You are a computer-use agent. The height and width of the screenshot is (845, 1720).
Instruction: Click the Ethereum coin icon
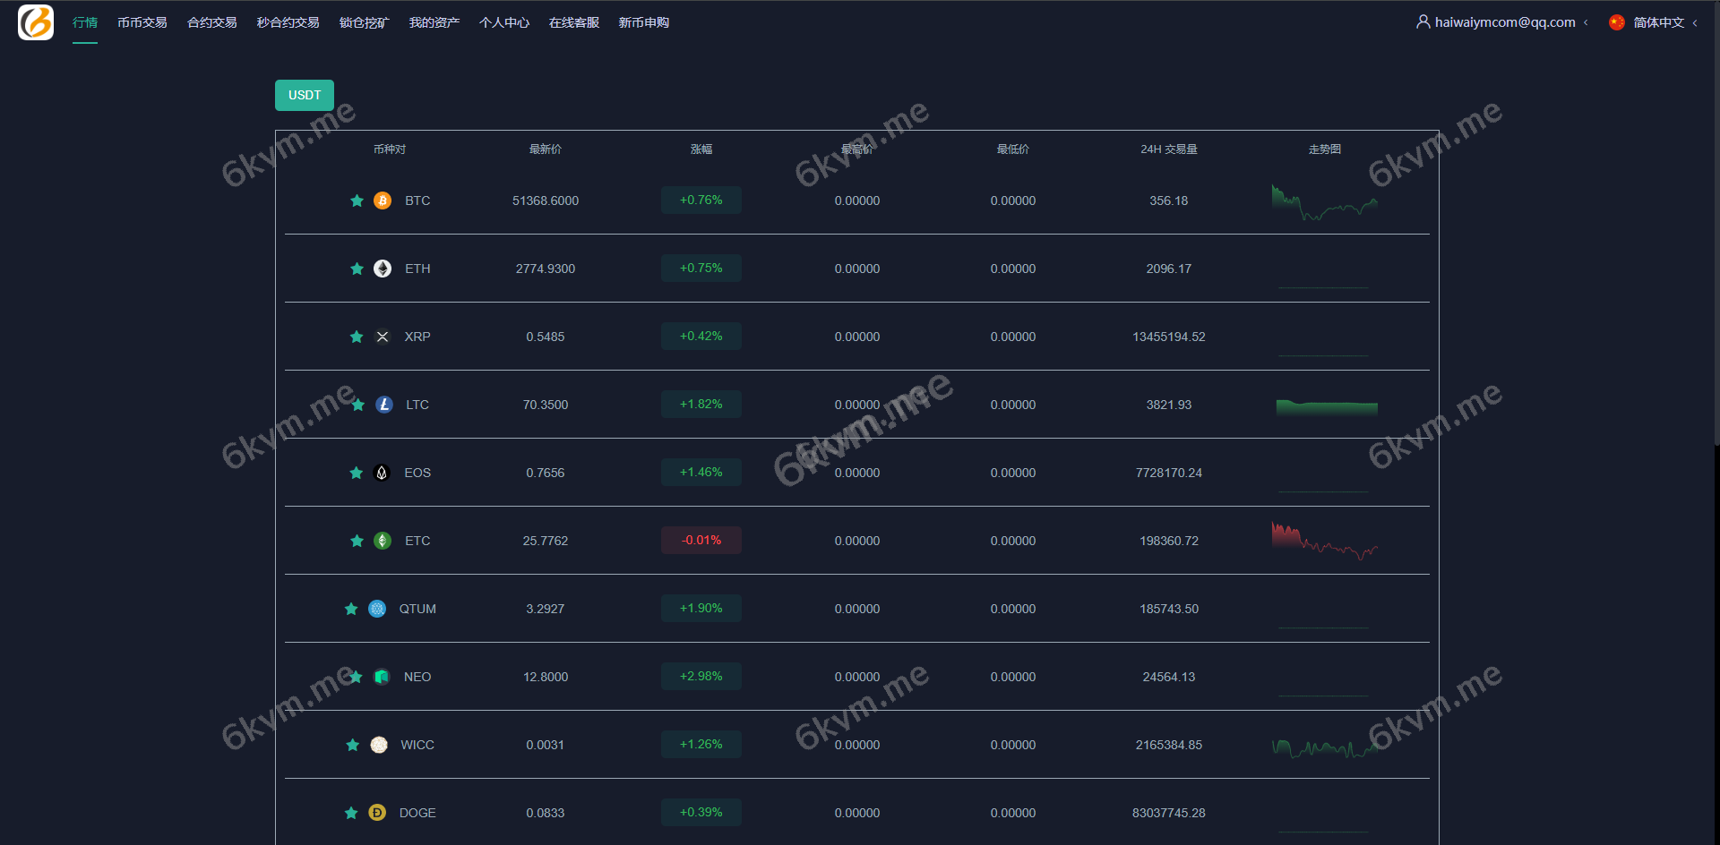(x=383, y=269)
